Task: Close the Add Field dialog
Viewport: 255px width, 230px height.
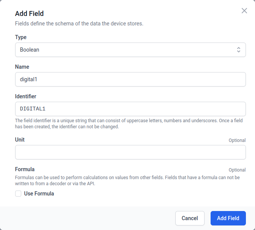Action: coord(244,11)
